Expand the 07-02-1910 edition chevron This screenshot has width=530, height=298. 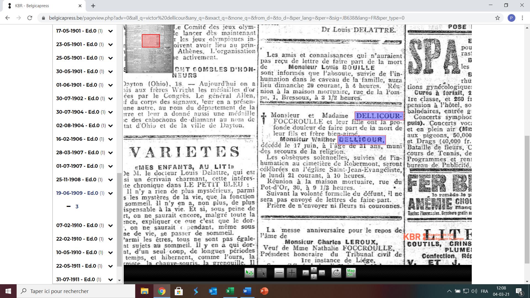tap(111, 225)
